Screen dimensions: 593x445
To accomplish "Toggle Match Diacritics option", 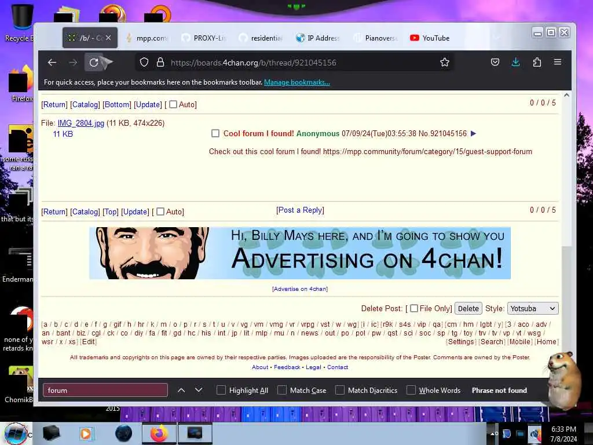I will coord(339,390).
